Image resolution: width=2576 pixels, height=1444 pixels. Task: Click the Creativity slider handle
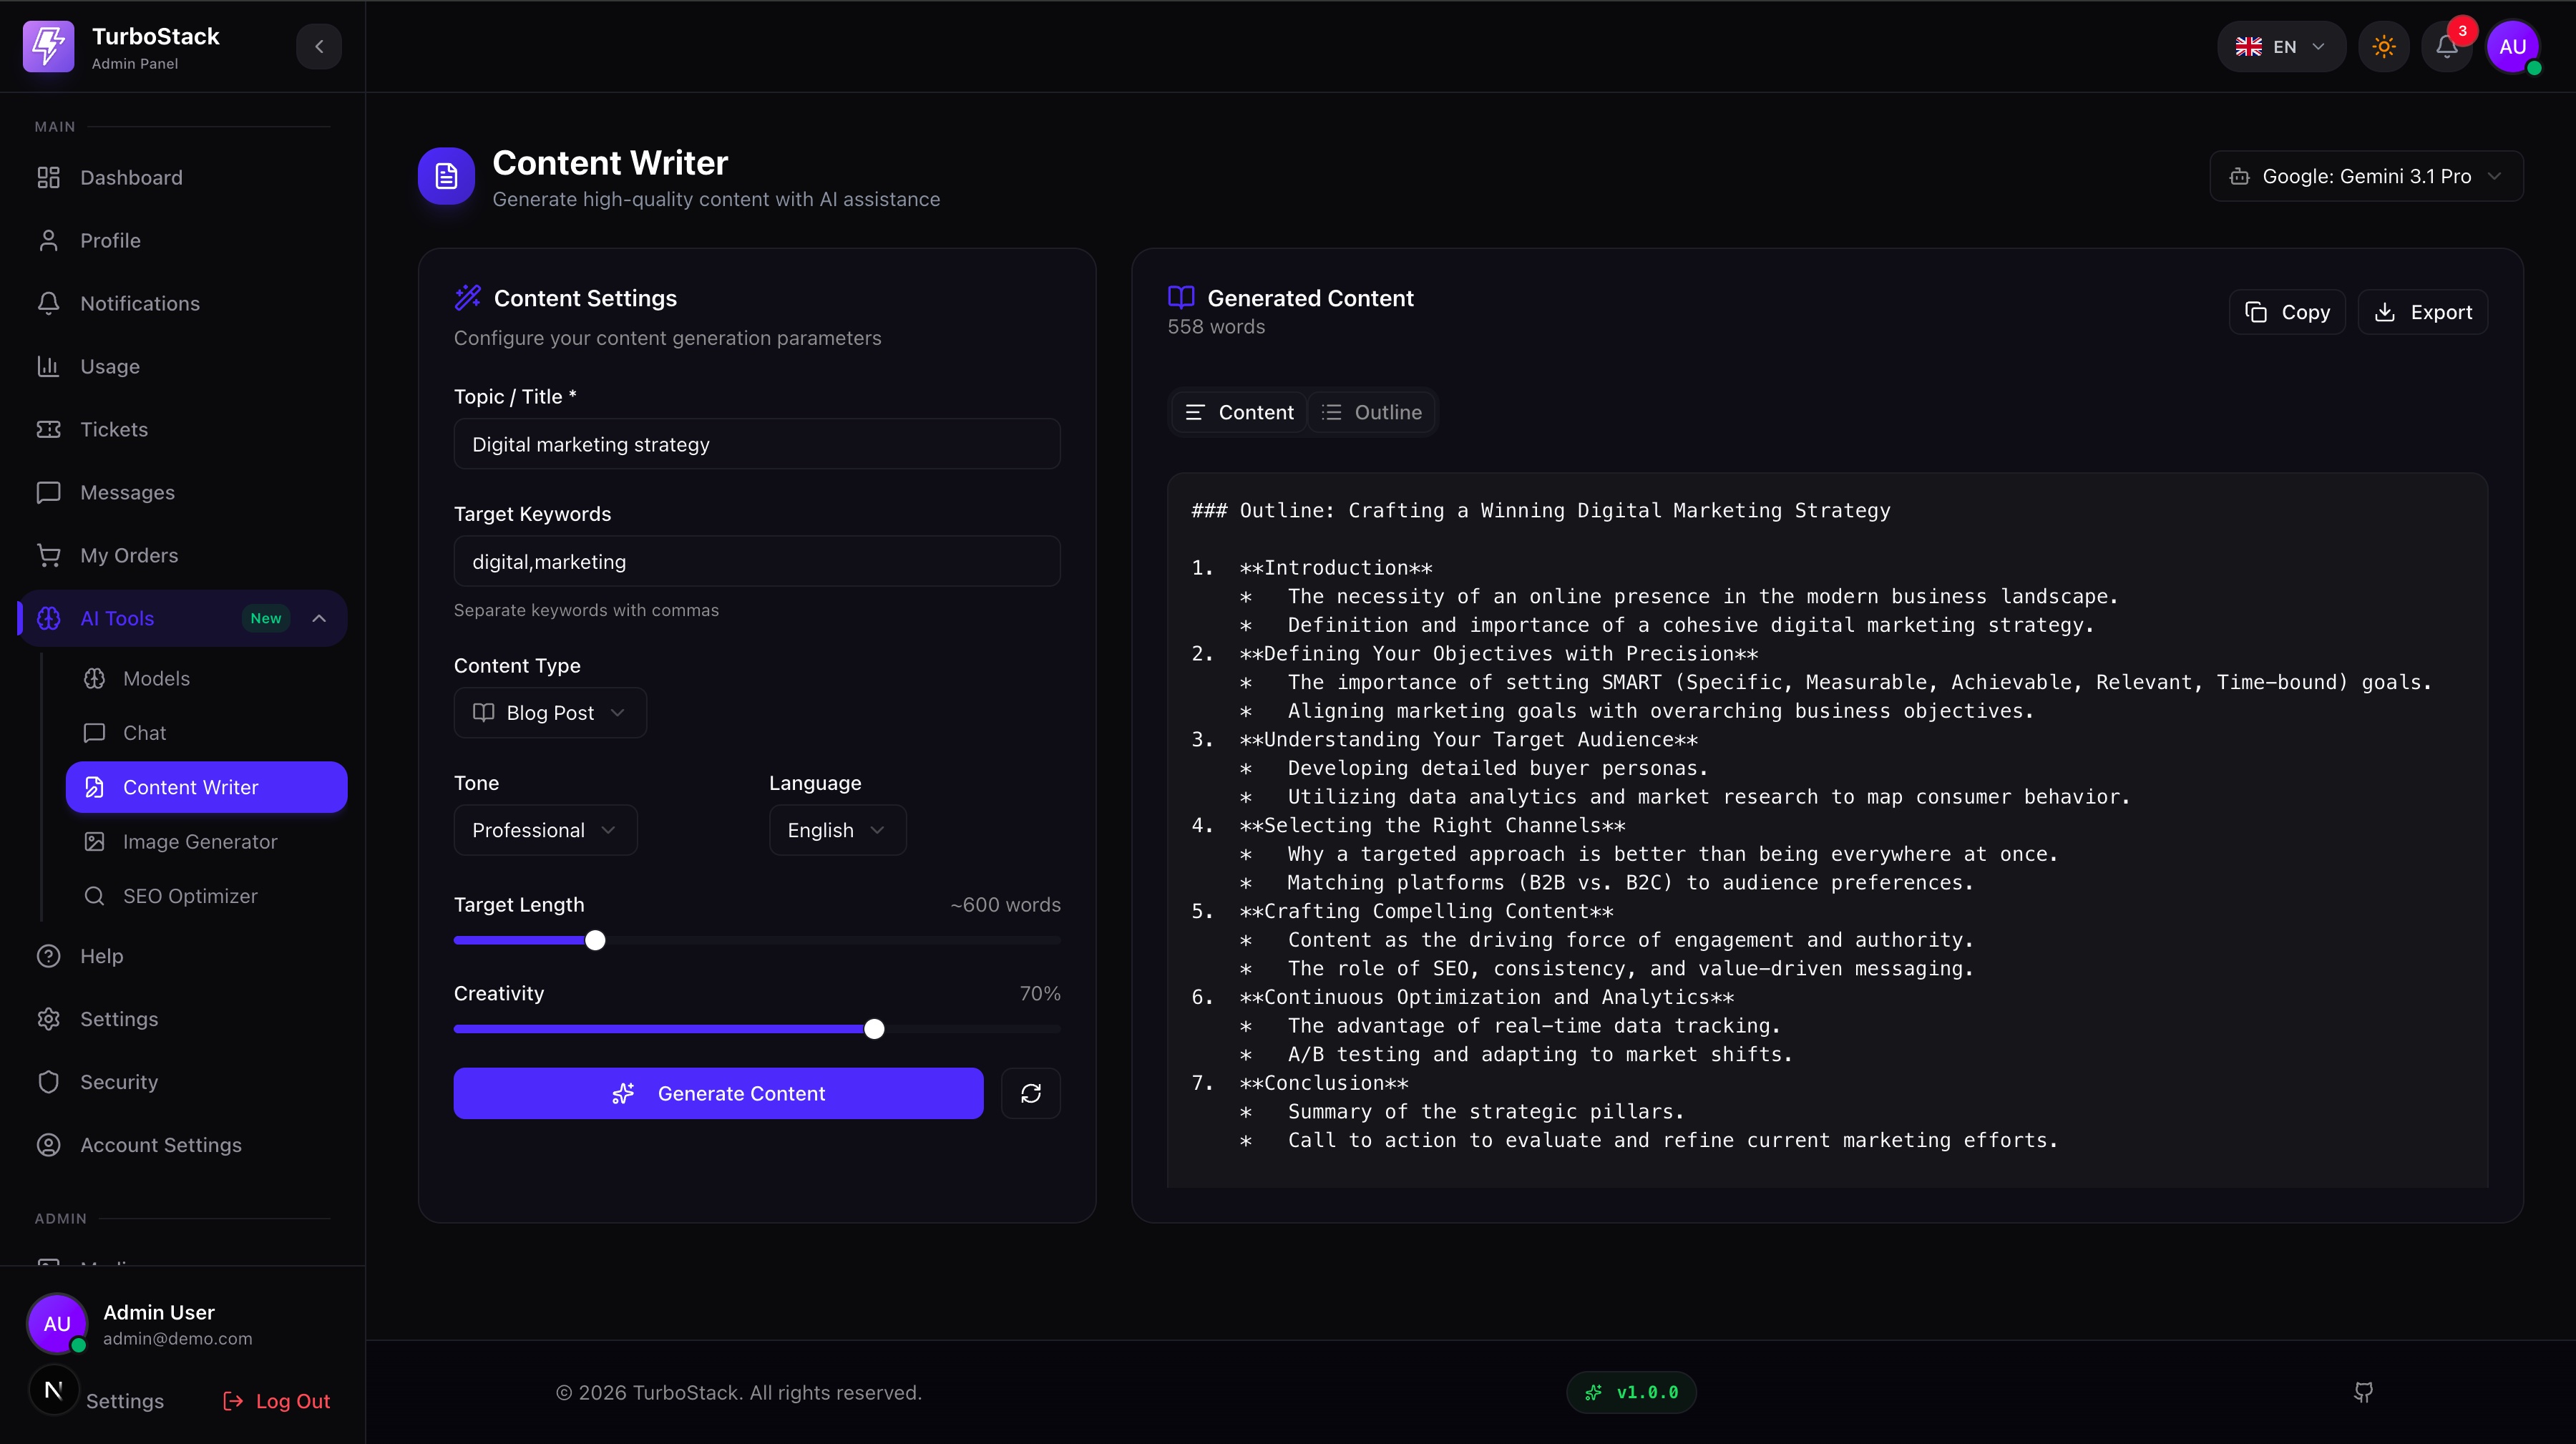[x=874, y=1029]
